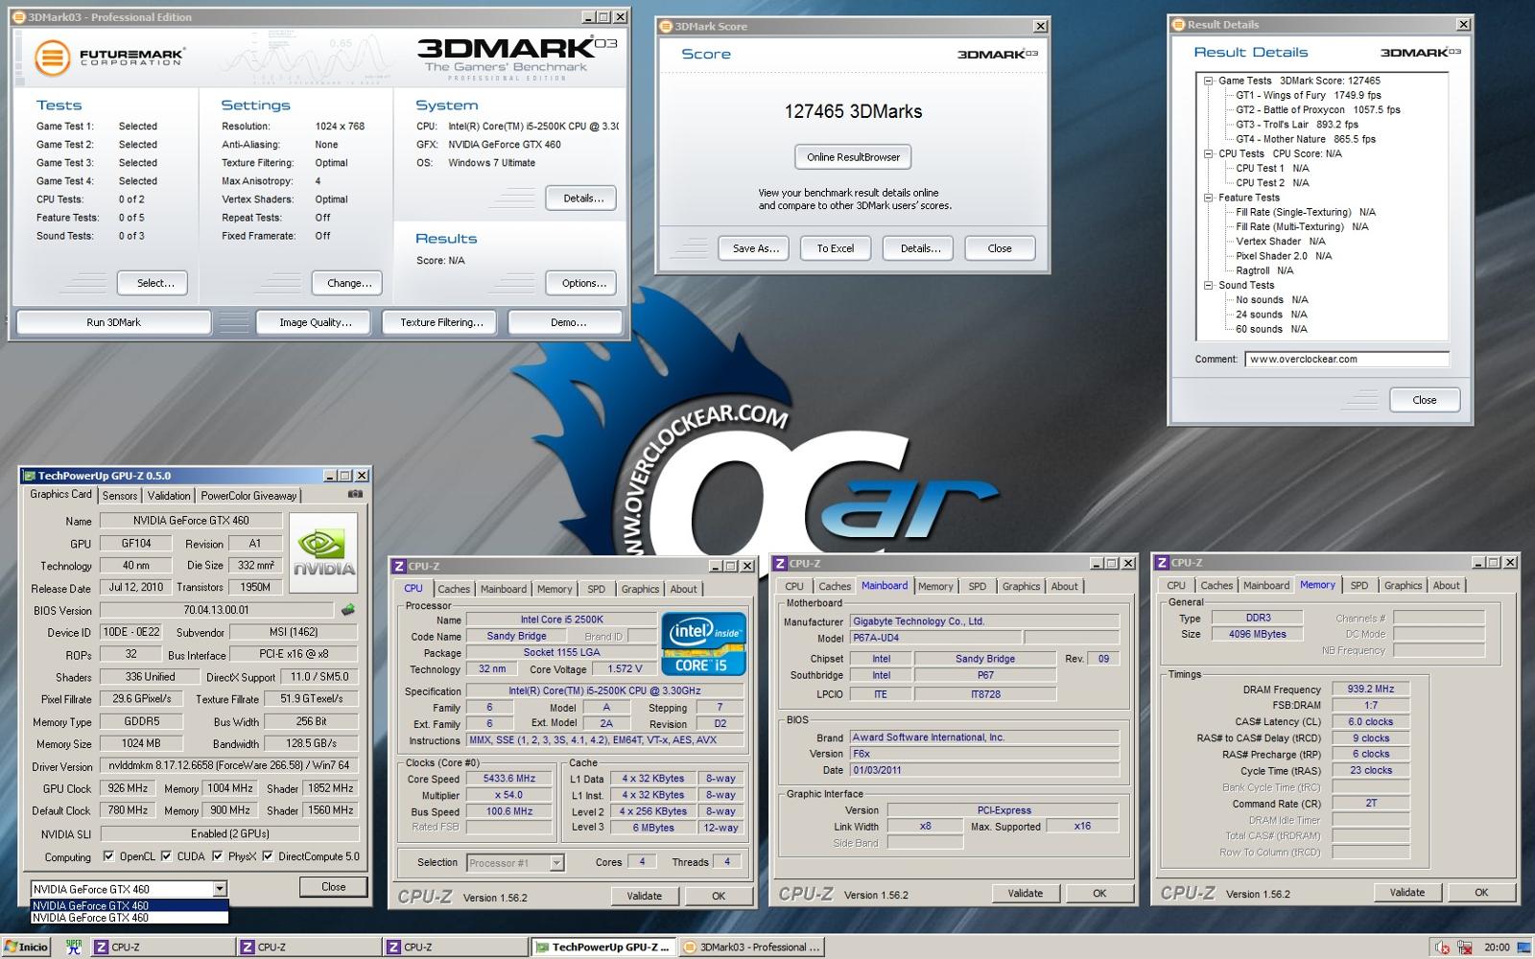Open the first CPU-Z taskbar entry
Screen dimensions: 1535x959
point(163,947)
